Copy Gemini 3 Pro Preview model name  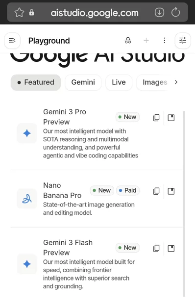156,118
